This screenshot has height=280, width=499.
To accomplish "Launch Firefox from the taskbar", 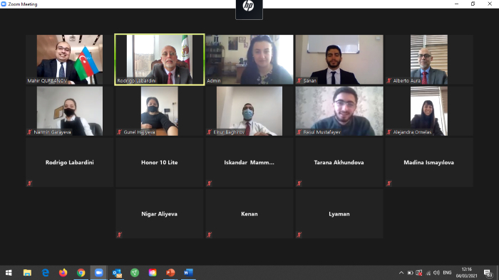I will click(63, 273).
